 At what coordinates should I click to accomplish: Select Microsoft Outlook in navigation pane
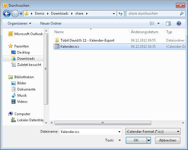point(28,34)
